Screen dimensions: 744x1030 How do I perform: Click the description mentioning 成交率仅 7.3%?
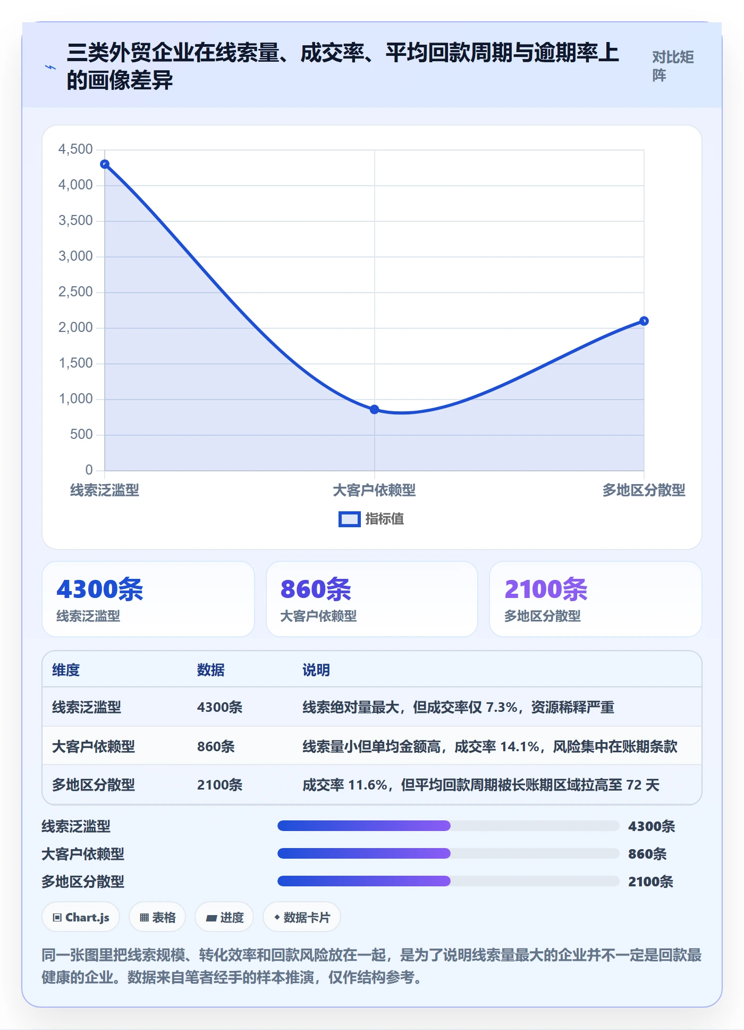(x=458, y=707)
